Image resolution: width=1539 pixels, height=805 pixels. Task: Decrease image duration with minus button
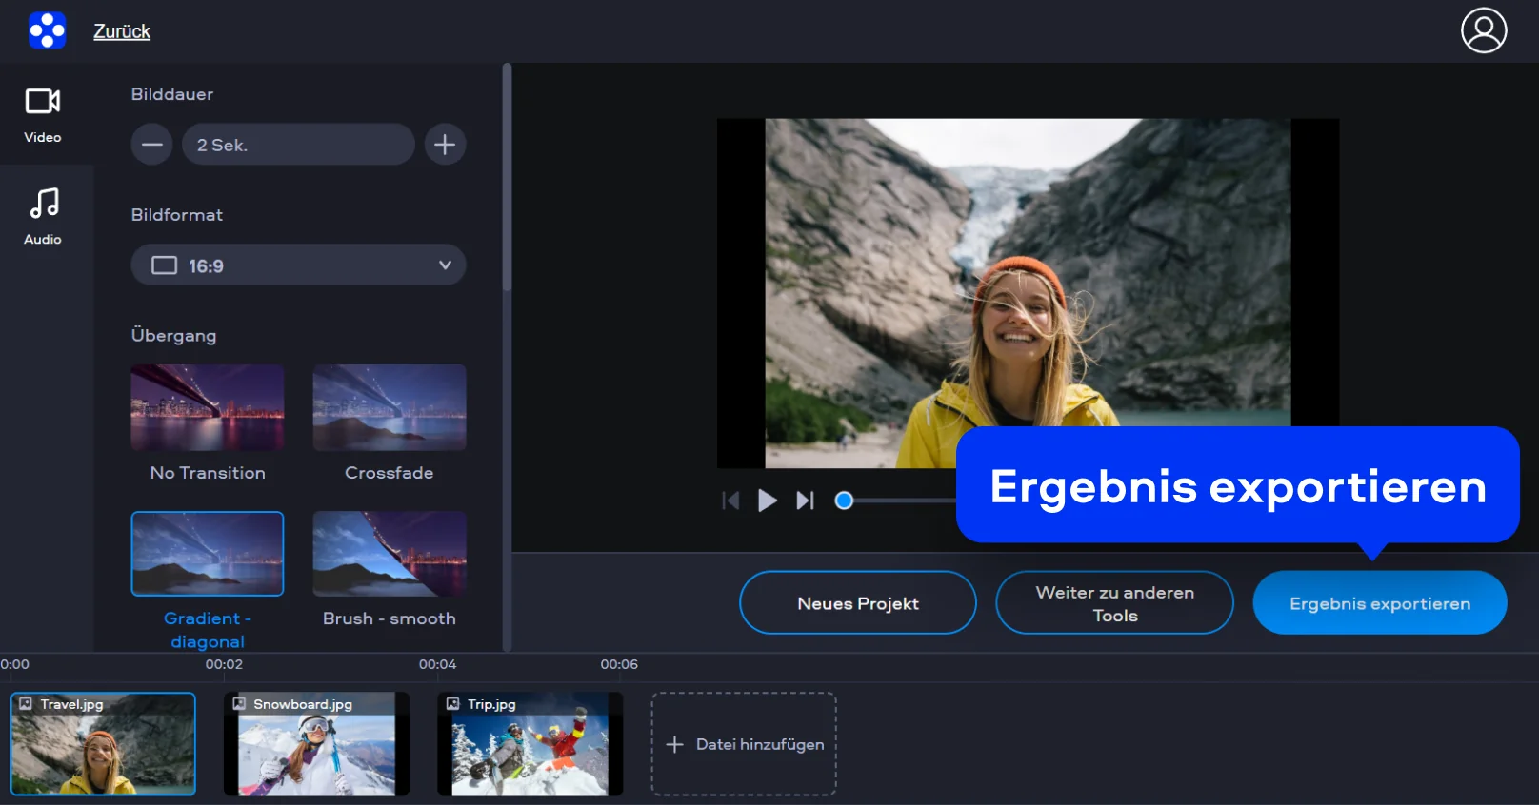point(152,145)
